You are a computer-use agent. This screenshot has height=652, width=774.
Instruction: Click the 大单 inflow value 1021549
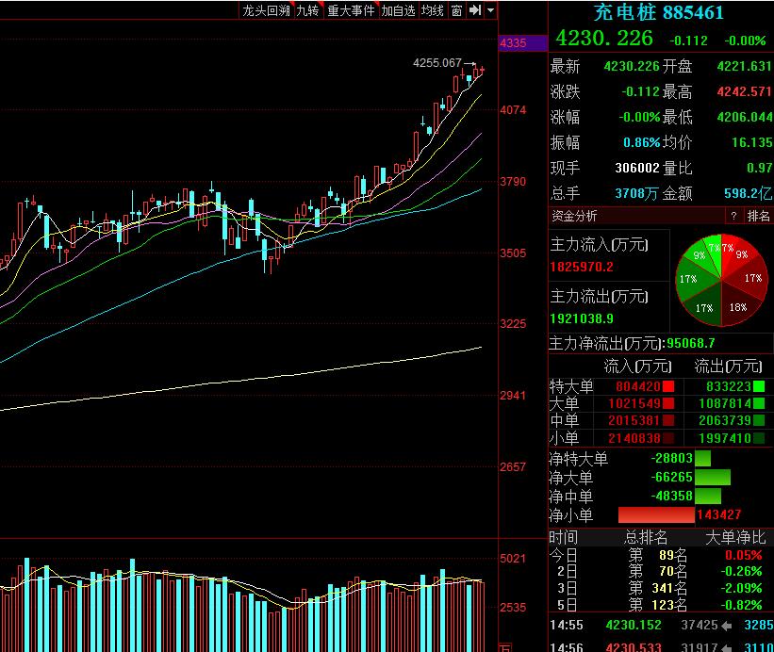[634, 403]
